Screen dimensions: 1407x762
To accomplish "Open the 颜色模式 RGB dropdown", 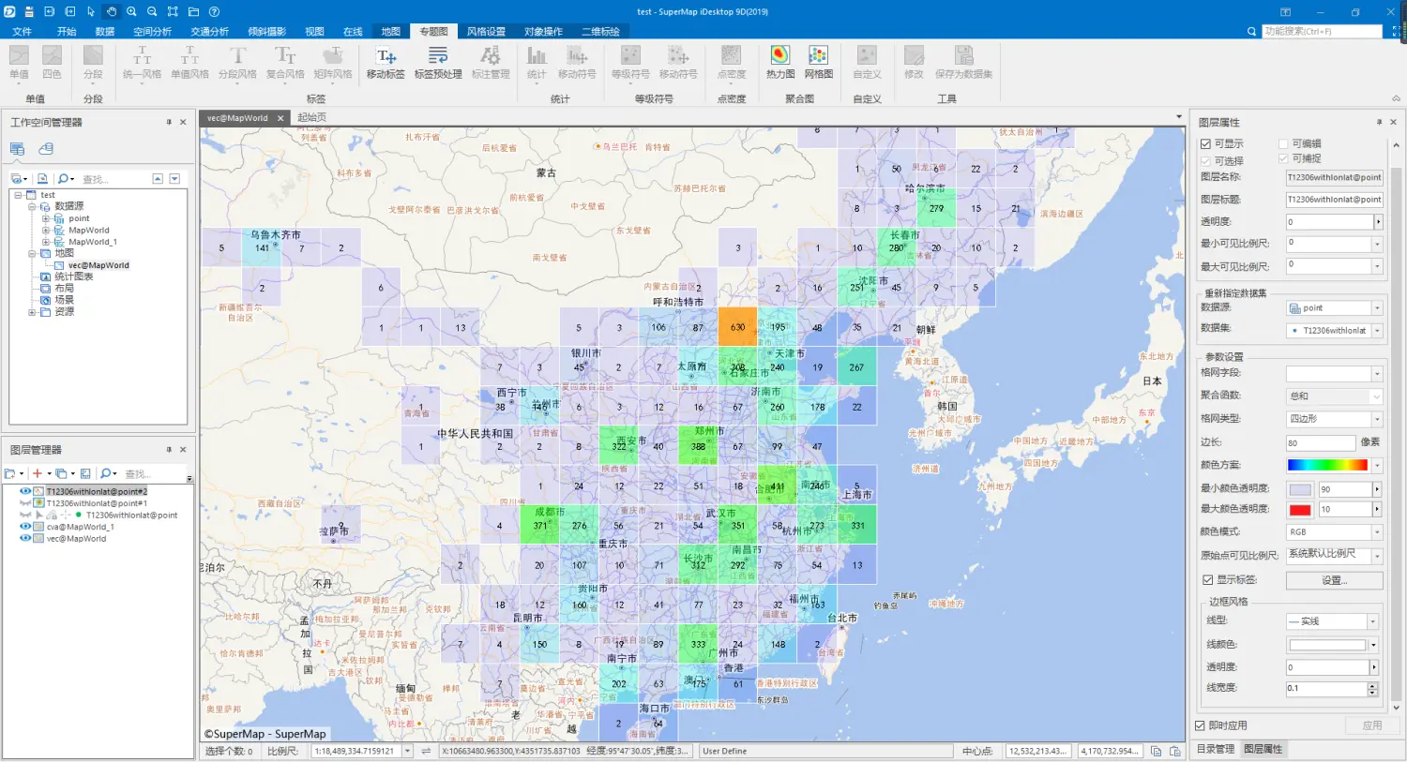I will 1377,532.
